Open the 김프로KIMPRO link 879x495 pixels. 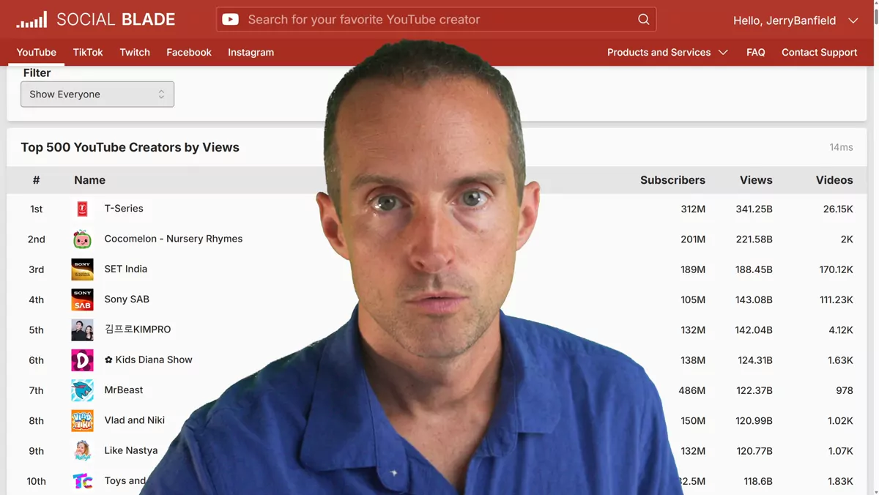pos(138,330)
